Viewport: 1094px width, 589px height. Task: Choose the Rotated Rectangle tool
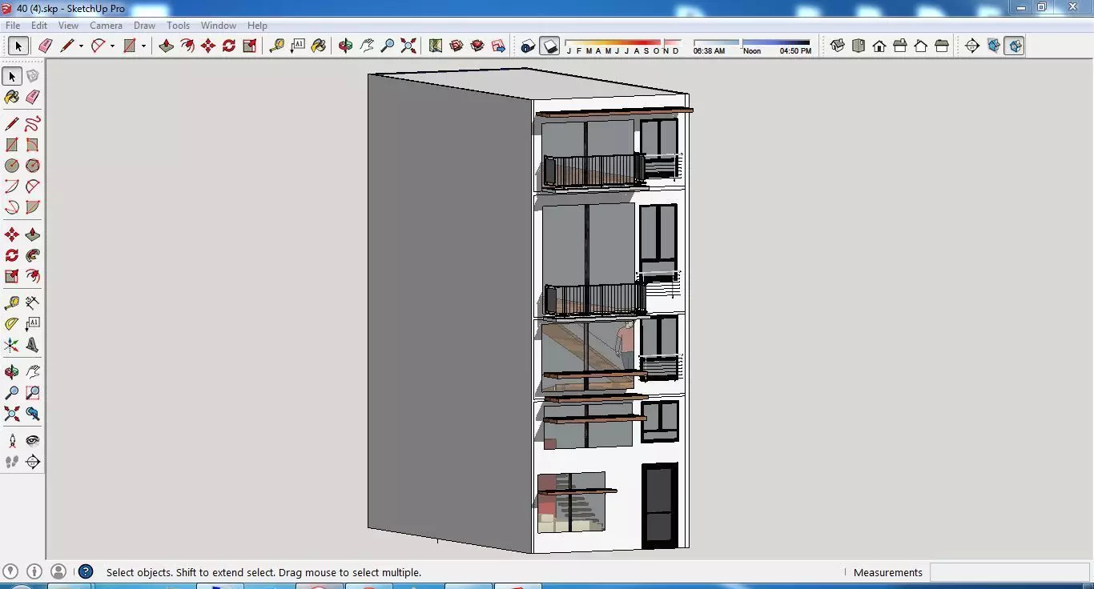click(33, 145)
